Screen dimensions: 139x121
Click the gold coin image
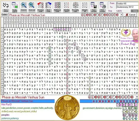[67, 108]
